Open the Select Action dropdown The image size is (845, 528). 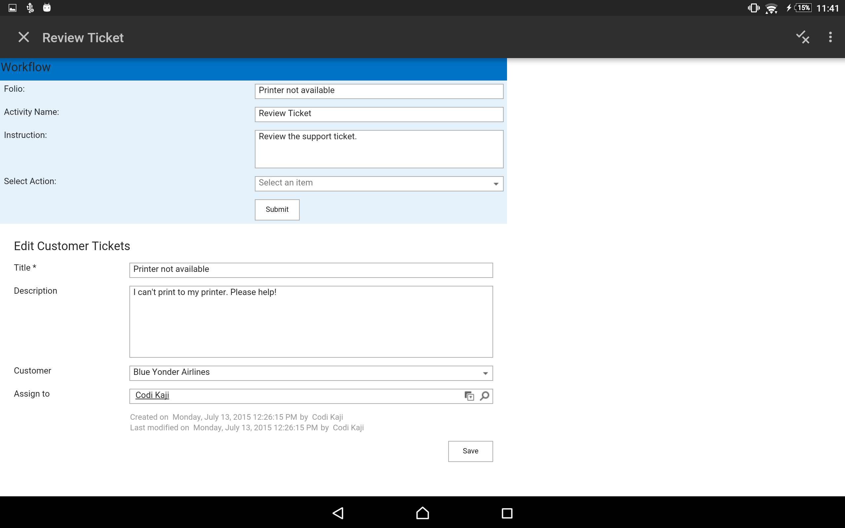379,184
